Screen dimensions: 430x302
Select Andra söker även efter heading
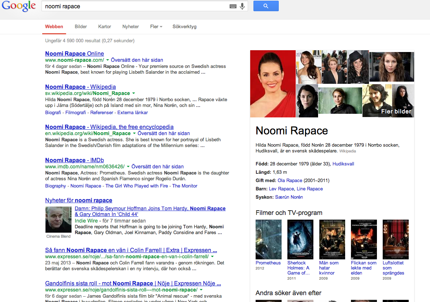[288, 293]
